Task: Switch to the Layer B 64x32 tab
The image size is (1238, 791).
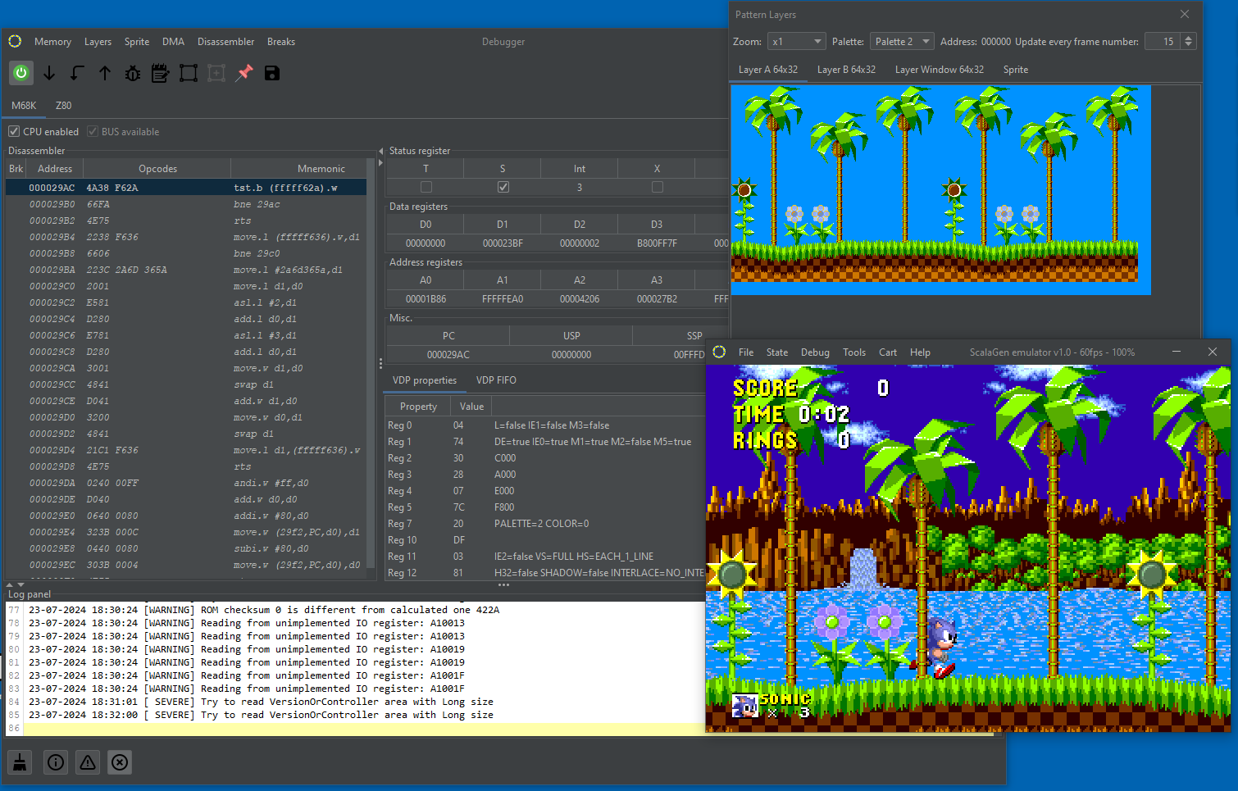Action: [x=846, y=70]
